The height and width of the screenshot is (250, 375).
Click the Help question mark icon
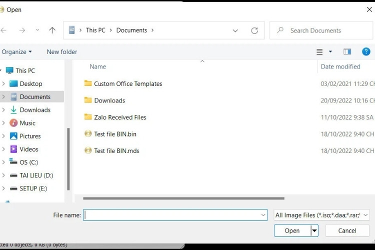point(366,51)
